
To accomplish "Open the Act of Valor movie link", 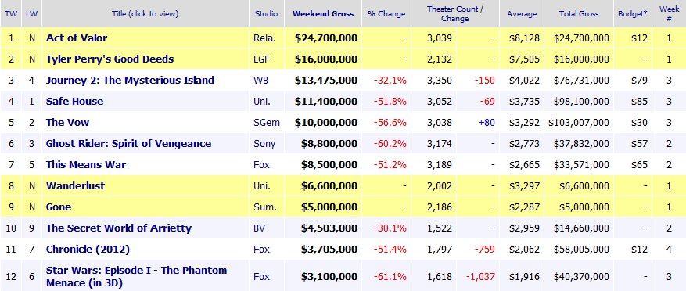I will pos(77,38).
